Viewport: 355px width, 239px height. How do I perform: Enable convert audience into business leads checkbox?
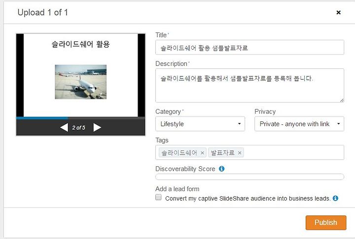158,197
